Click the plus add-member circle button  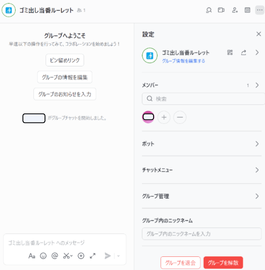pos(164,117)
